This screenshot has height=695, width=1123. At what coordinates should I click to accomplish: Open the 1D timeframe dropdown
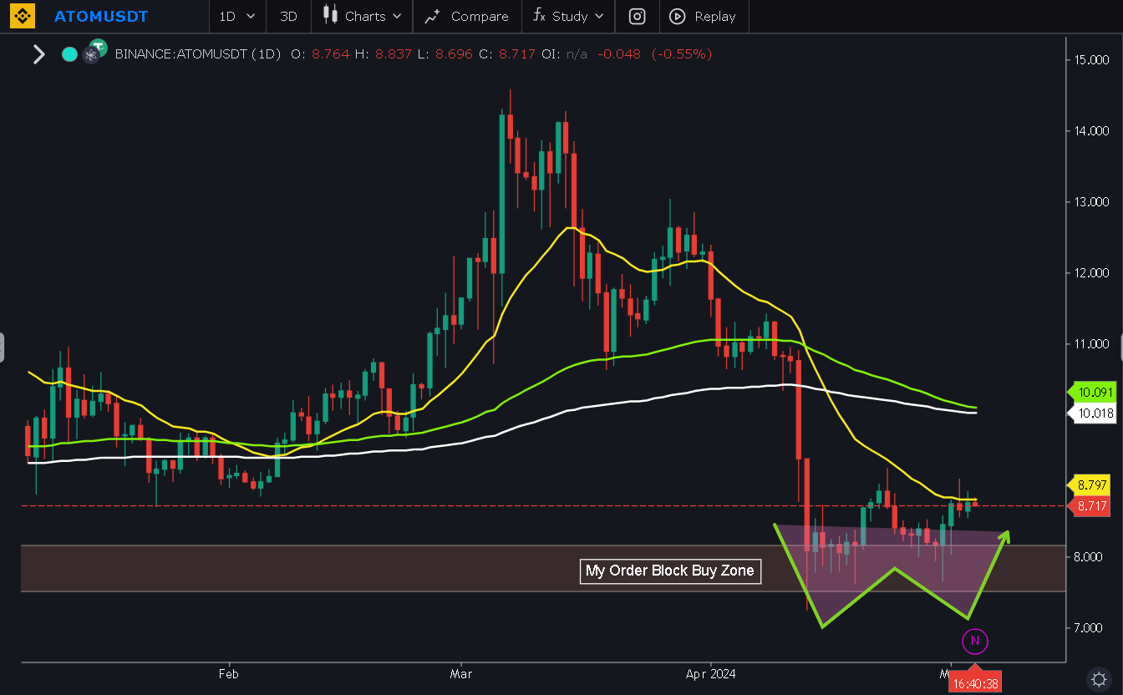(x=237, y=16)
